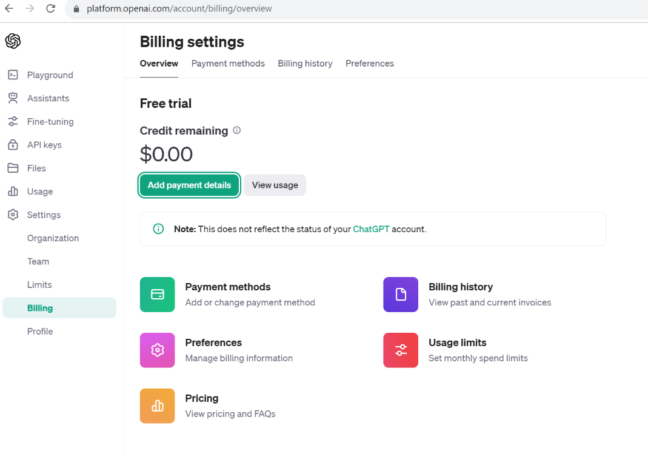Open Fine-tuning in the sidebar
The image size is (648, 454).
click(50, 122)
